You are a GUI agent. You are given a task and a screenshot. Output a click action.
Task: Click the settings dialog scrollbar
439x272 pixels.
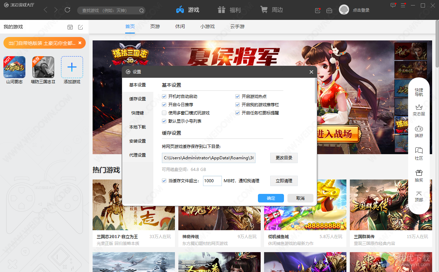point(316,91)
